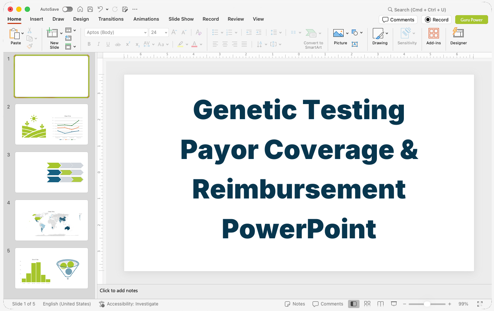Click the Increase Indent icon

(259, 32)
